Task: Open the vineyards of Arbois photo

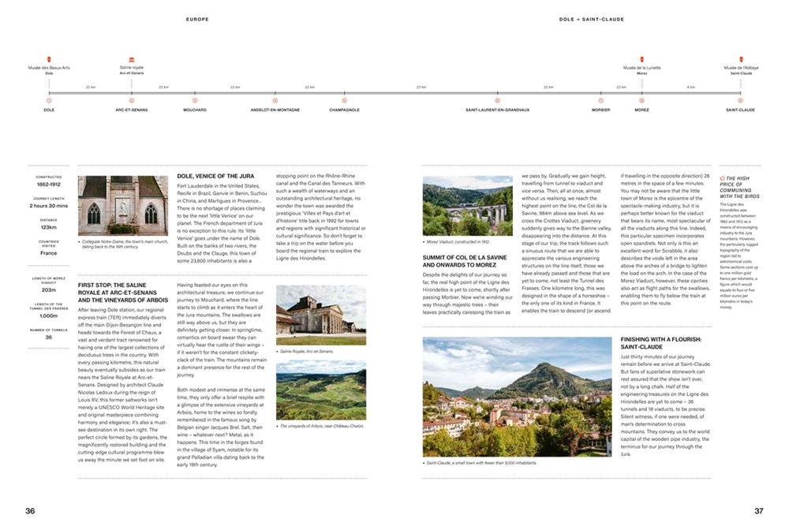Action: coord(321,390)
